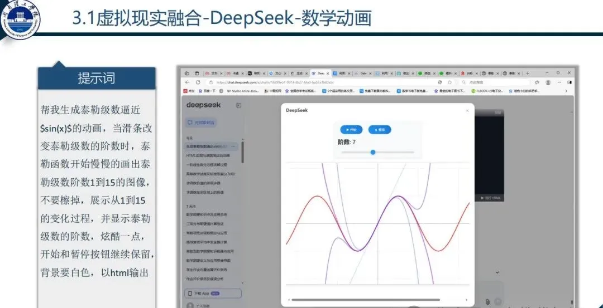Open the browser three-dot menu
The width and height of the screenshot is (603, 308).
point(559,82)
